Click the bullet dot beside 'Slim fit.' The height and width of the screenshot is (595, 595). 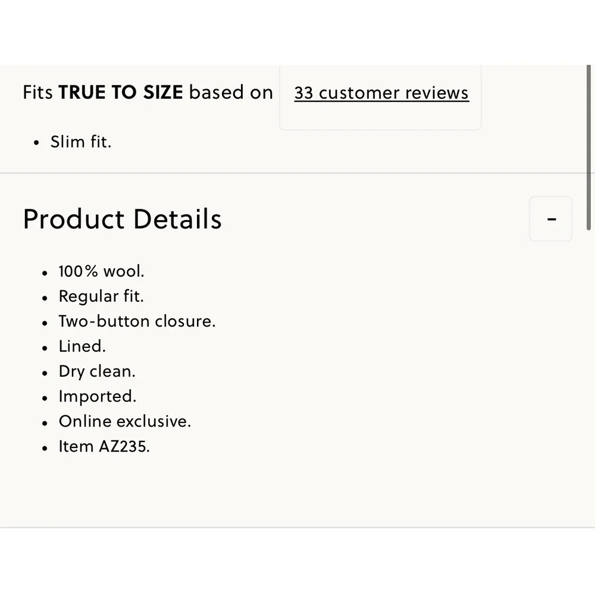36,143
